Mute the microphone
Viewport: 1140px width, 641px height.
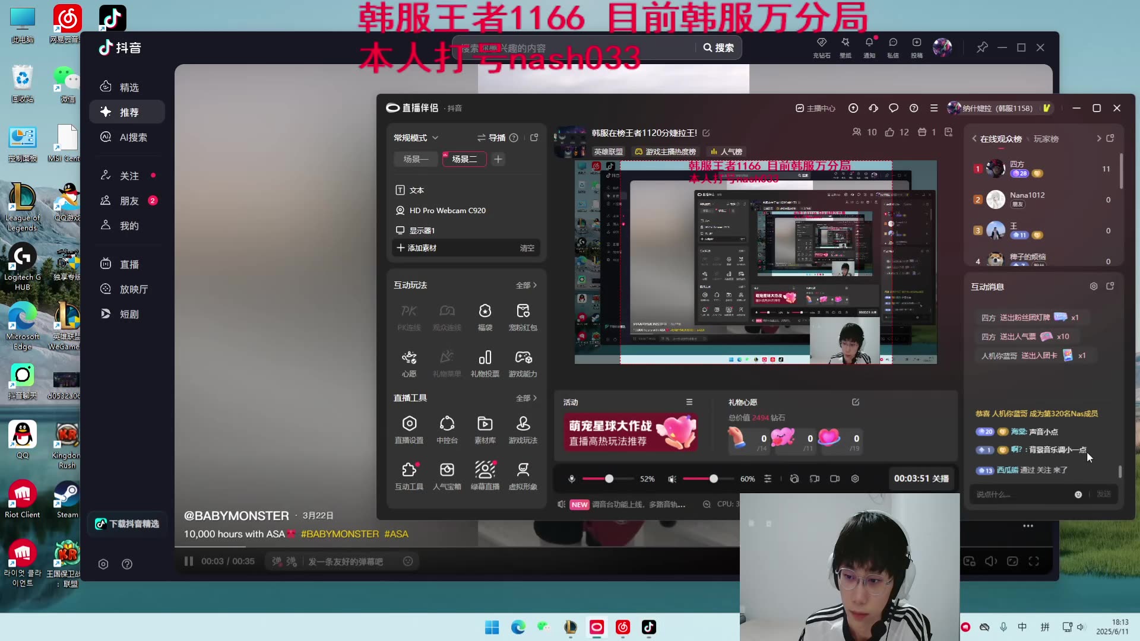pyautogui.click(x=572, y=478)
